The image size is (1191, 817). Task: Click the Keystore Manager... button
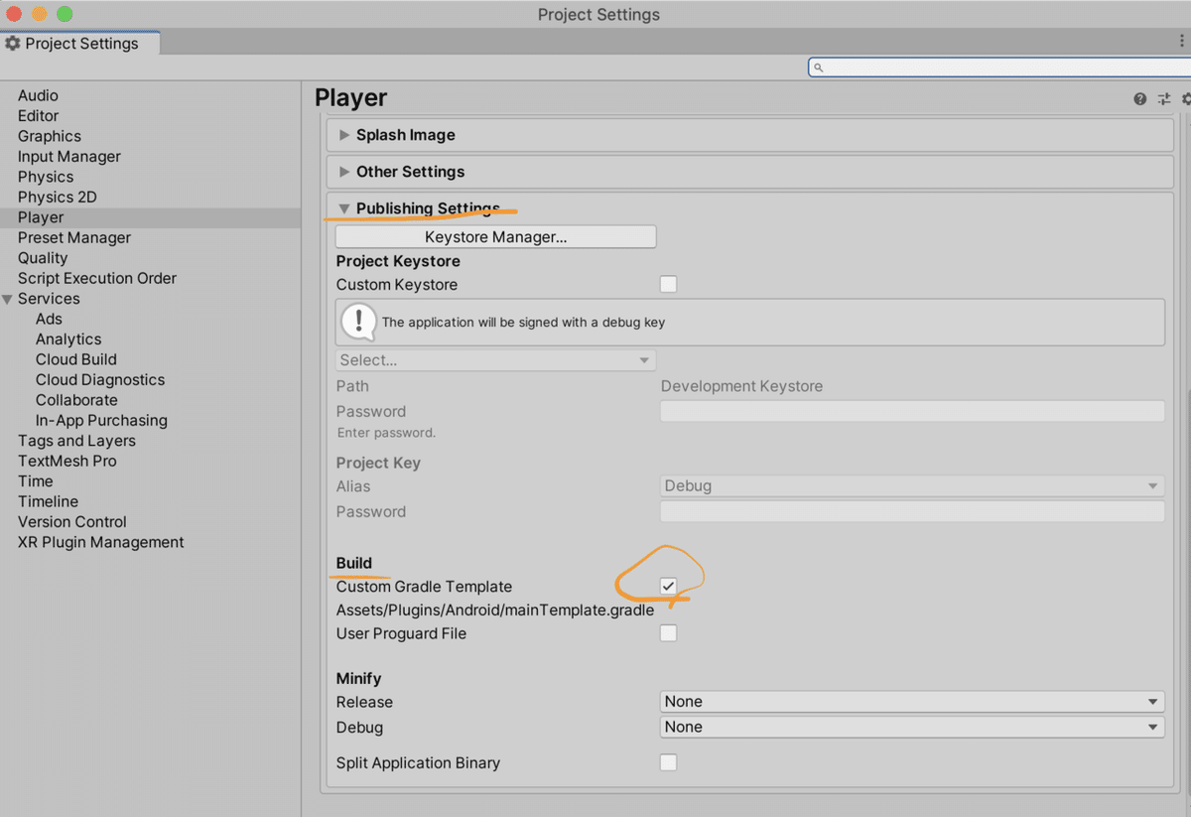pyautogui.click(x=494, y=236)
